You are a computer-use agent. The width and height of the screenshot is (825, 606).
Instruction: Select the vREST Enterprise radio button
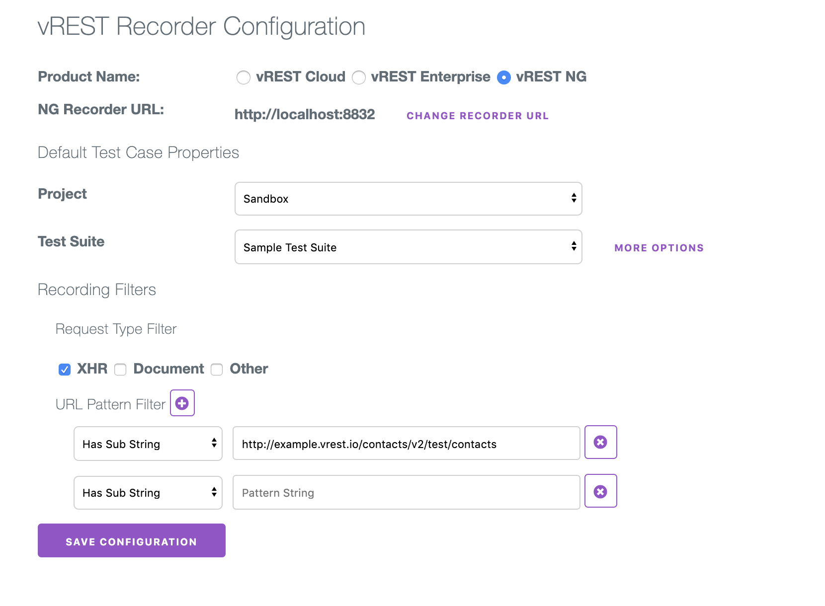coord(359,77)
